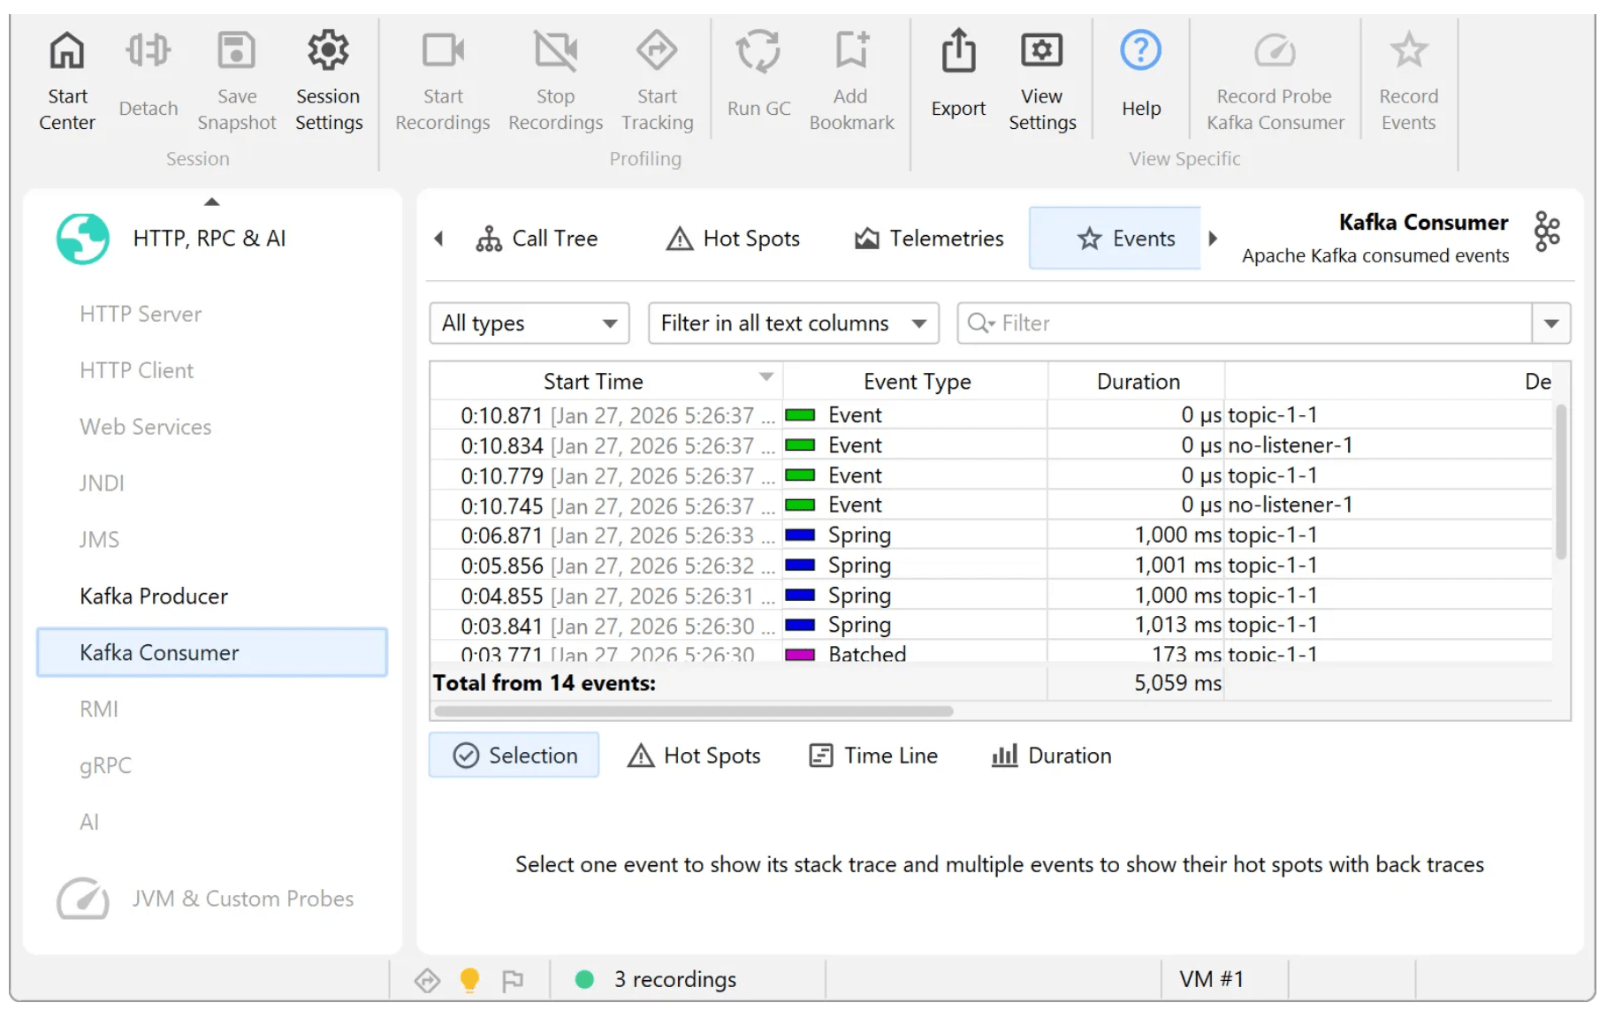Click the Save Snapshot icon
This screenshot has width=1607, height=1018.
pos(236,51)
